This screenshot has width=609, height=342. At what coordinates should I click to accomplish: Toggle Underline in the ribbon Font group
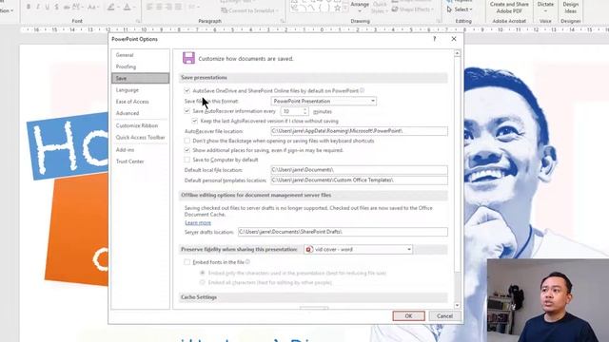pyautogui.click(x=47, y=7)
